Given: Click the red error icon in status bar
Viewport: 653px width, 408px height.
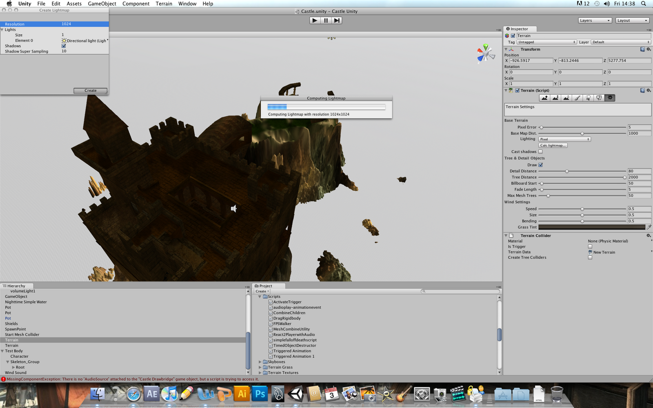Looking at the screenshot, I should (3, 379).
